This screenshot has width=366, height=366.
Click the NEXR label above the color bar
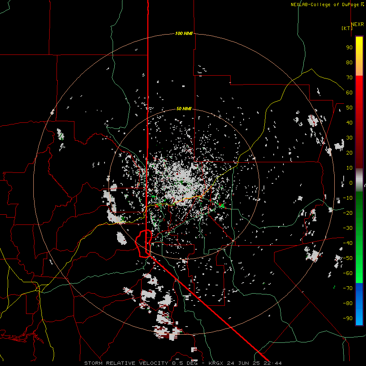(x=357, y=24)
